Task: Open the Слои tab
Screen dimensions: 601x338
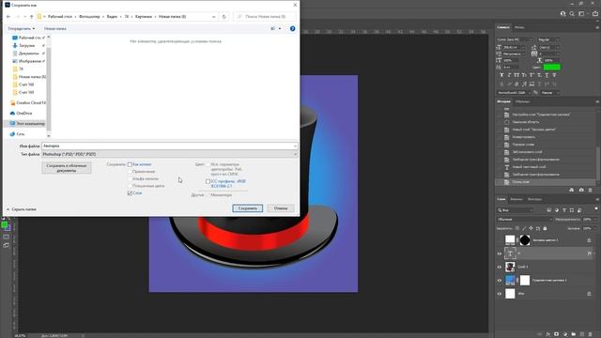Action: 501,199
